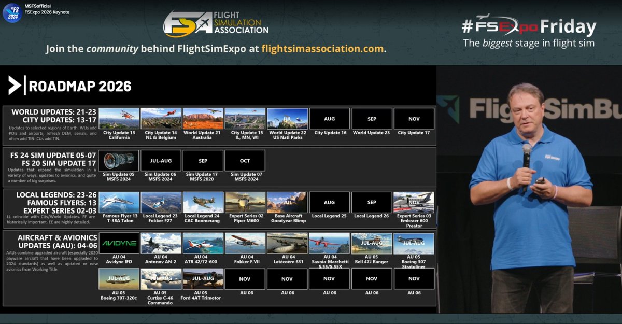Select Local Legend 23 Fokker F27 thumbnail
Viewport: 622px width, 324px height.
click(x=161, y=202)
